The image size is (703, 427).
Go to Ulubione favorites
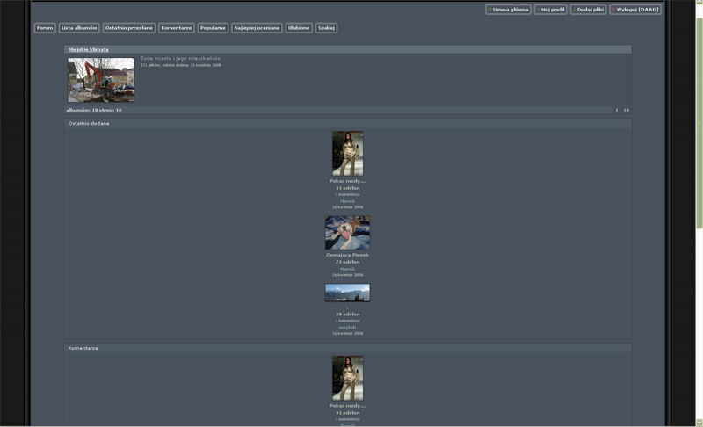[x=299, y=28]
